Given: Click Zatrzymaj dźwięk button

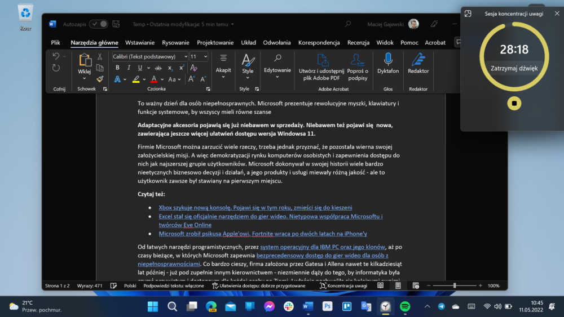Looking at the screenshot, I should 514,68.
